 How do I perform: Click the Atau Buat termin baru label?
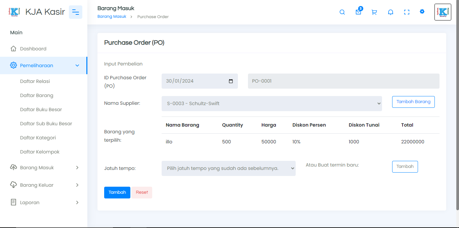332,165
